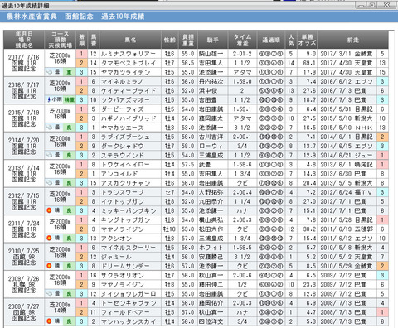Image resolution: width=398 pixels, height=328 pixels.
Task: Click the sunny weather icon in the 2011 race
Action: pos(49,238)
